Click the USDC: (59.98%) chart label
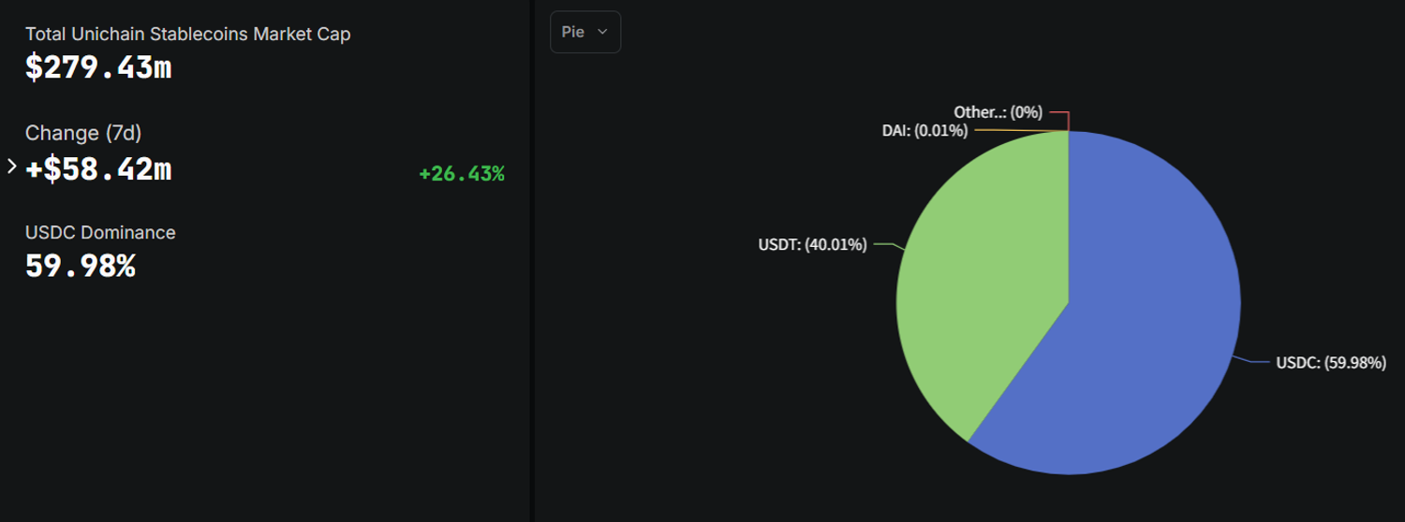This screenshot has width=1405, height=522. click(x=1330, y=363)
